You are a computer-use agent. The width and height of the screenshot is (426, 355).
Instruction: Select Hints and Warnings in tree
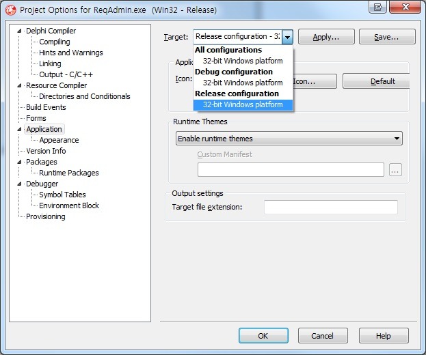(70, 53)
